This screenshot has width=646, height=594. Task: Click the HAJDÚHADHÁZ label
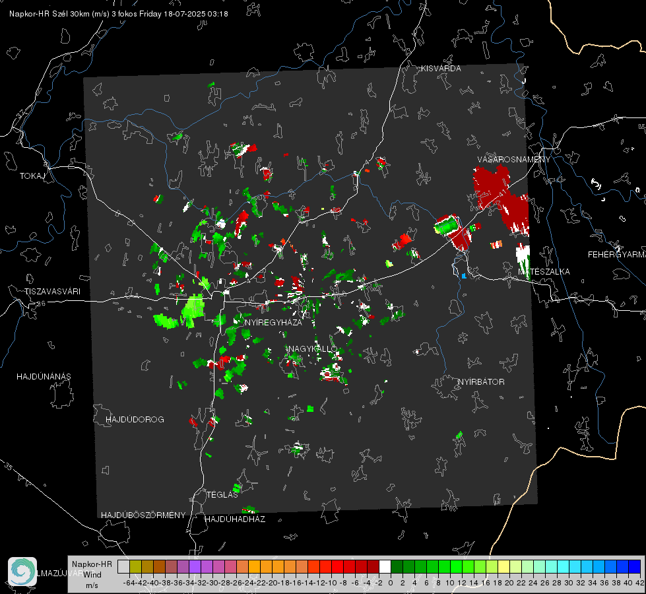[x=235, y=519]
